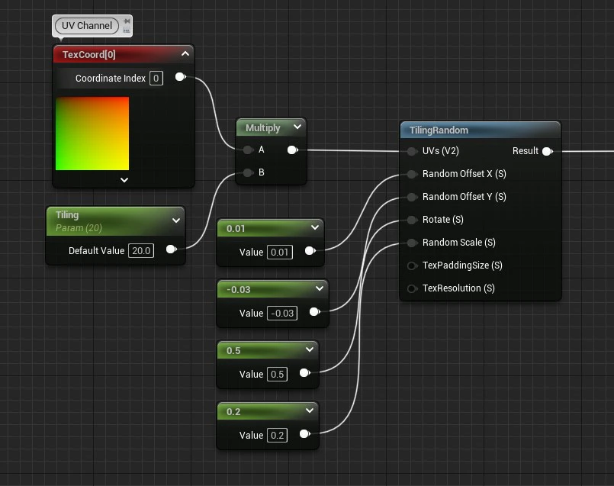
Task: Click the 0.5 constant output pin
Action: tap(304, 373)
